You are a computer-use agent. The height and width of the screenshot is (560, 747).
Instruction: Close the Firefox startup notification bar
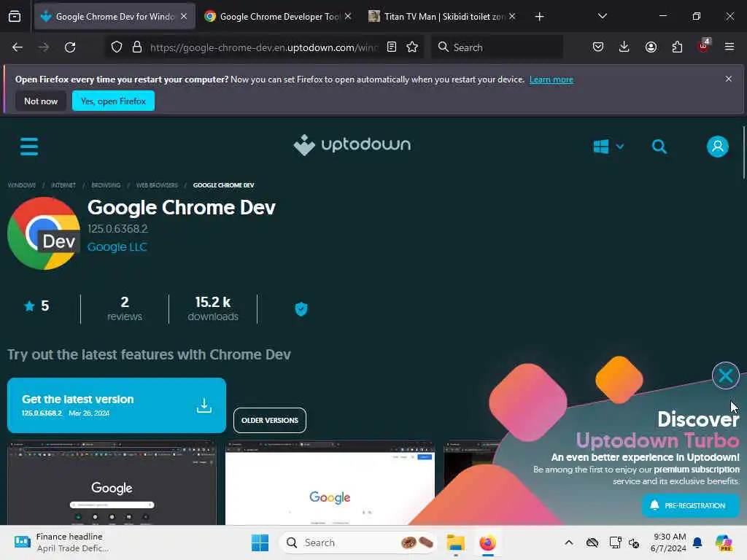click(x=728, y=79)
